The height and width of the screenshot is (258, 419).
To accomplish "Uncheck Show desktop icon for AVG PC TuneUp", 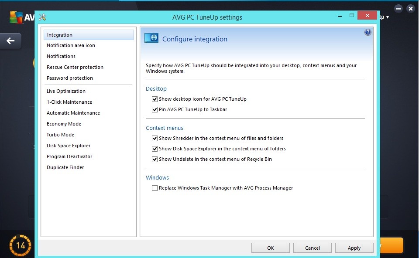I will (155, 99).
